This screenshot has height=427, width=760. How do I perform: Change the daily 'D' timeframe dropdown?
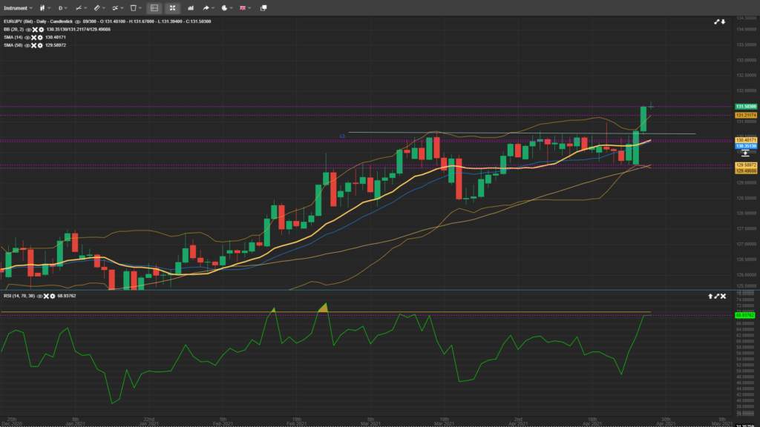(x=62, y=7)
